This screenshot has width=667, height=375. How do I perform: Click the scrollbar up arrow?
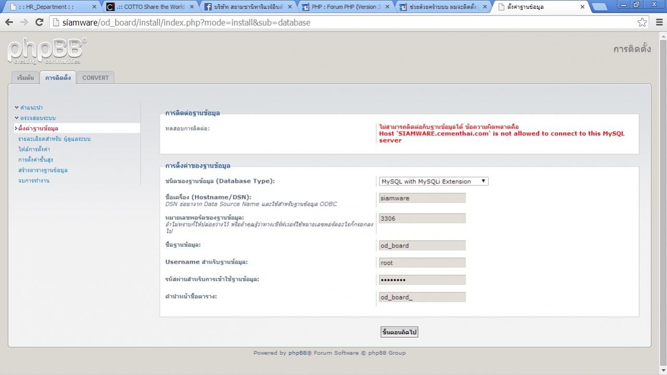663,35
